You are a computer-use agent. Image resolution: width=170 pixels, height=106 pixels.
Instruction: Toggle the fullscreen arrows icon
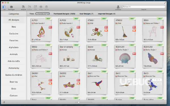(x=165, y=3)
